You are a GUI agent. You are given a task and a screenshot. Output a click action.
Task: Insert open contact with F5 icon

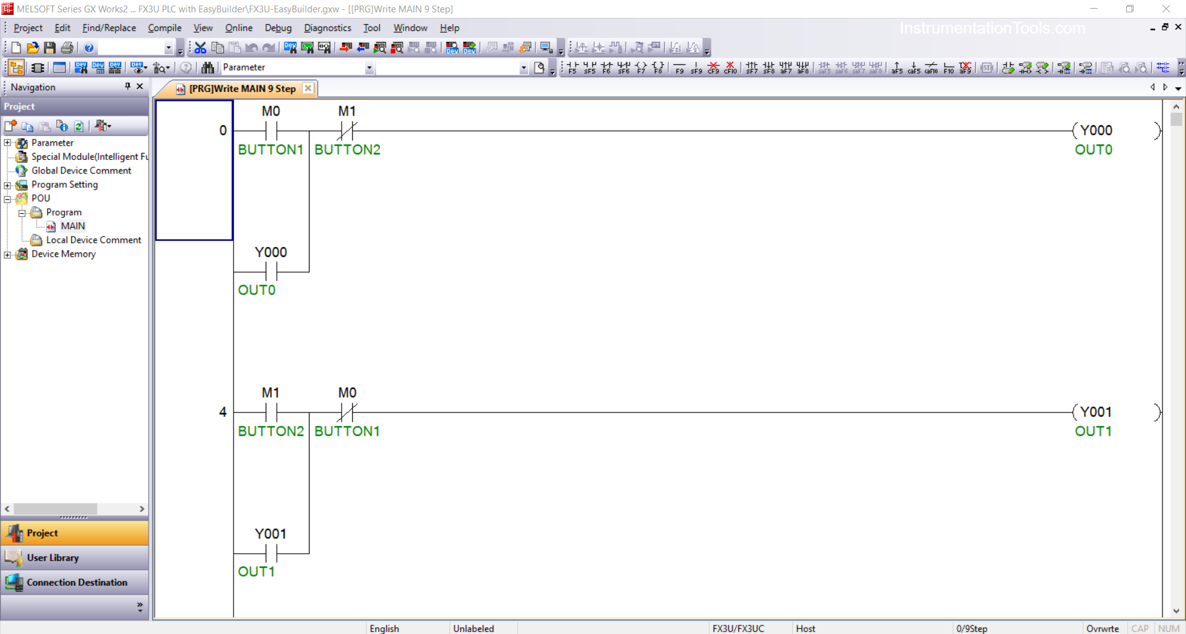[x=573, y=67]
